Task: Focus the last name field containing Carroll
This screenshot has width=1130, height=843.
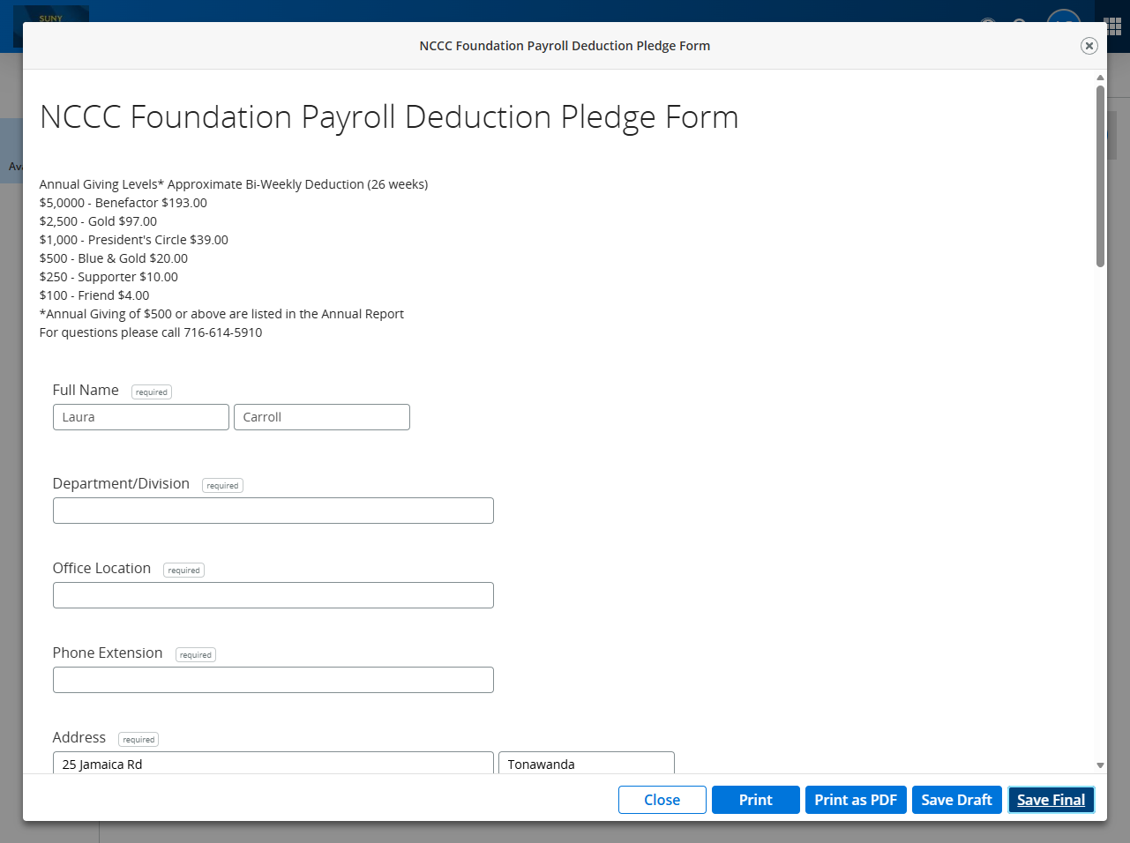Action: [x=322, y=417]
